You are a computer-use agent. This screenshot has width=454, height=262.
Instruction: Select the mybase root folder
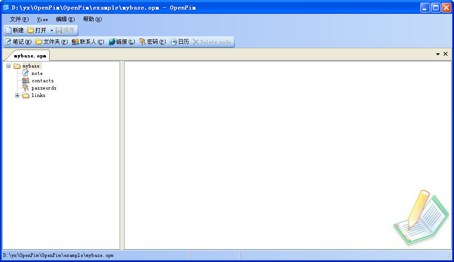tap(31, 66)
